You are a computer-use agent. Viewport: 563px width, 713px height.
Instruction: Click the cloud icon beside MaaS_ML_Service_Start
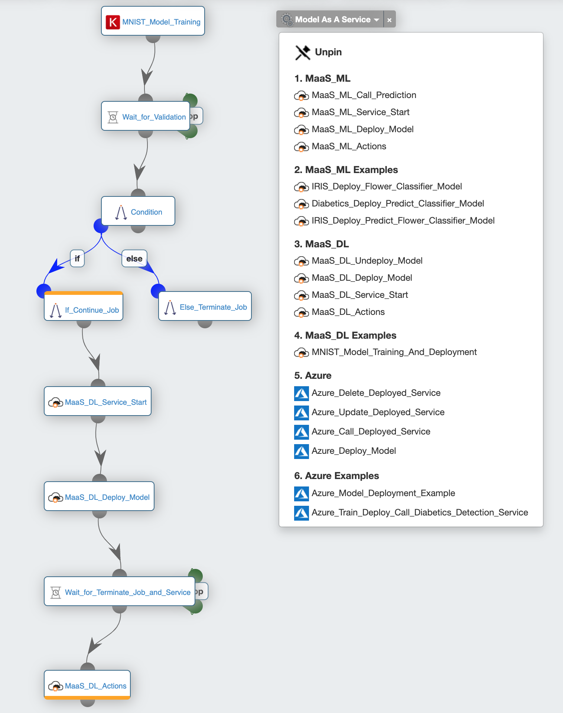(301, 113)
